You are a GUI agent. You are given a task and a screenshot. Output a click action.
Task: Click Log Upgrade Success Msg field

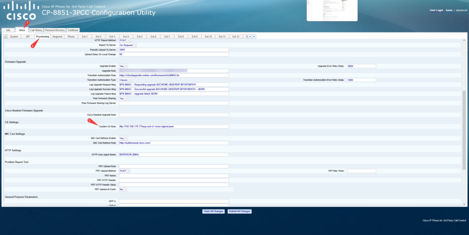pyautogui.click(x=174, y=89)
